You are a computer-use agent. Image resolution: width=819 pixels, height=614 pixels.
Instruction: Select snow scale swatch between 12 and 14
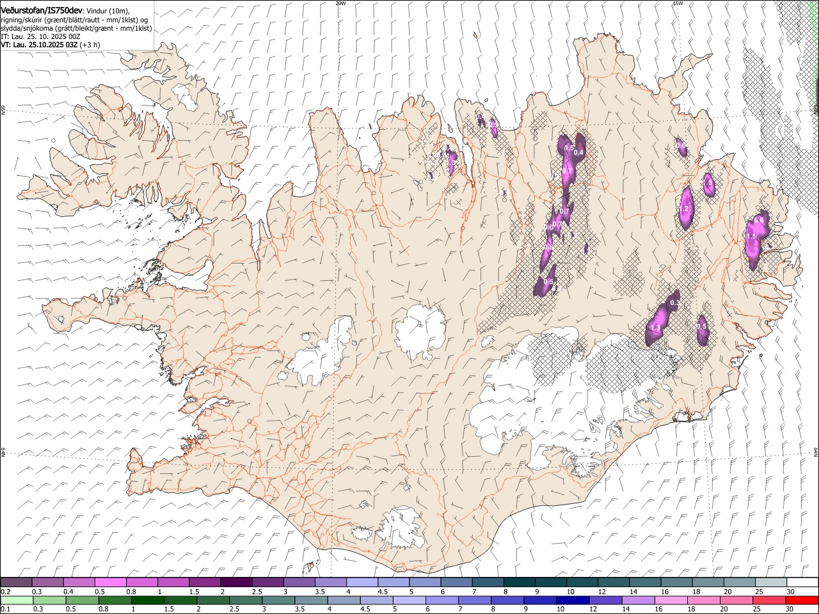(x=614, y=583)
